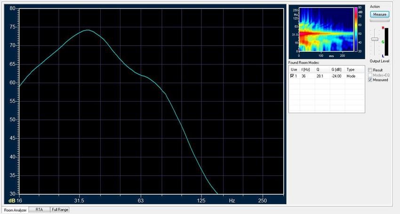Click the 125 Hz axis label

(201, 200)
